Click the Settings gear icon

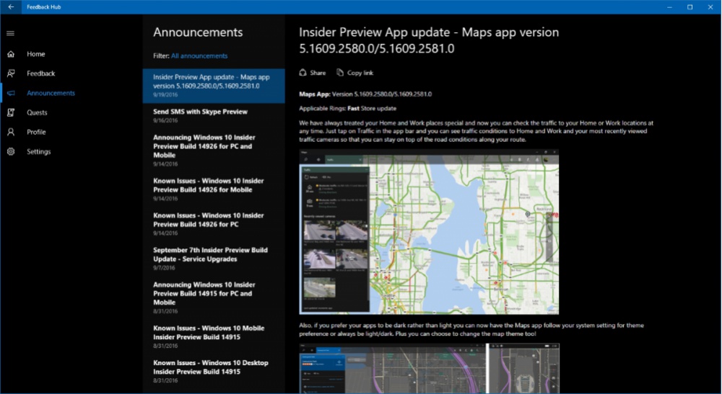tap(11, 151)
